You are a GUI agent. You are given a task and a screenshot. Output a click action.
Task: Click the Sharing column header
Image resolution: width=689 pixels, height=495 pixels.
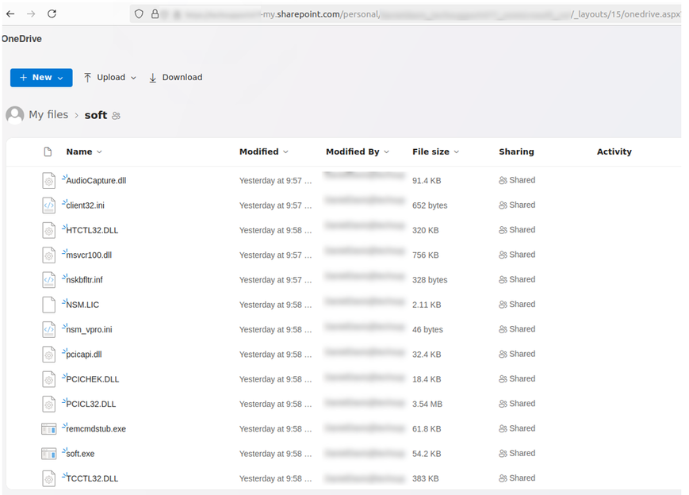(516, 152)
